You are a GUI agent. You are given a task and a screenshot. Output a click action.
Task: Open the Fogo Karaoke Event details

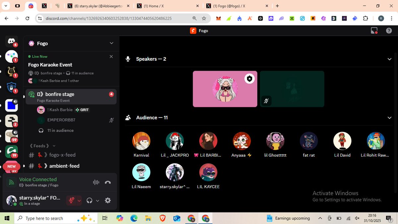(50, 65)
